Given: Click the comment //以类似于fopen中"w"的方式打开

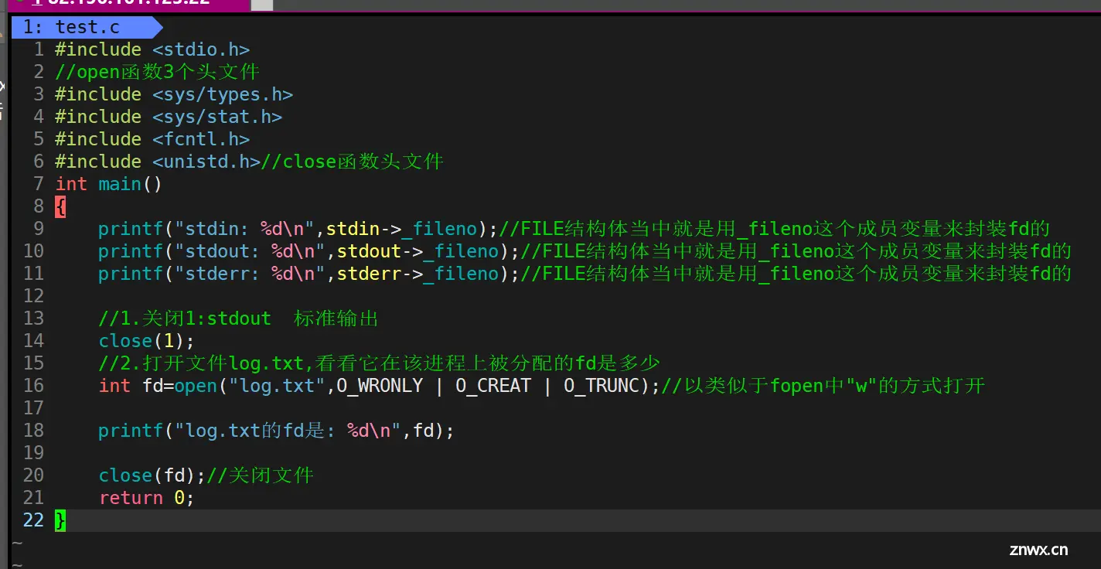Looking at the screenshot, I should 823,386.
